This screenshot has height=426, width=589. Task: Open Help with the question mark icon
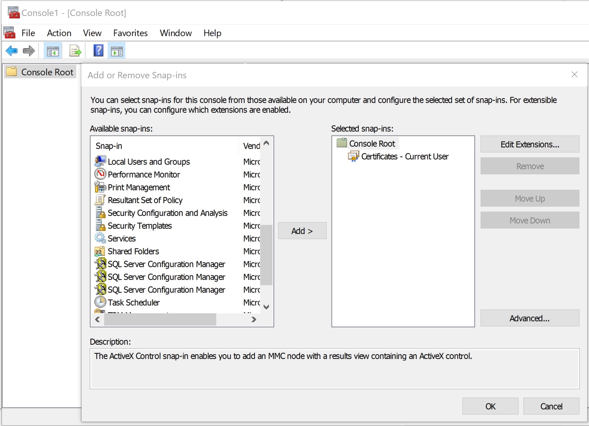tap(98, 51)
